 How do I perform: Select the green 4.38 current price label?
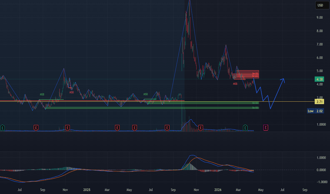(319, 79)
